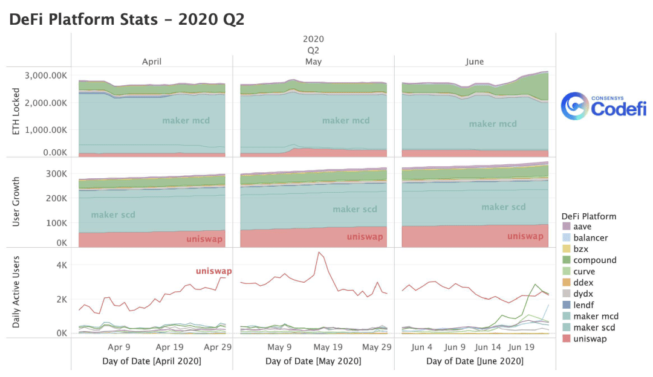
Task: Click the uniswap label in April Daily Active Users
Action: coord(213,271)
